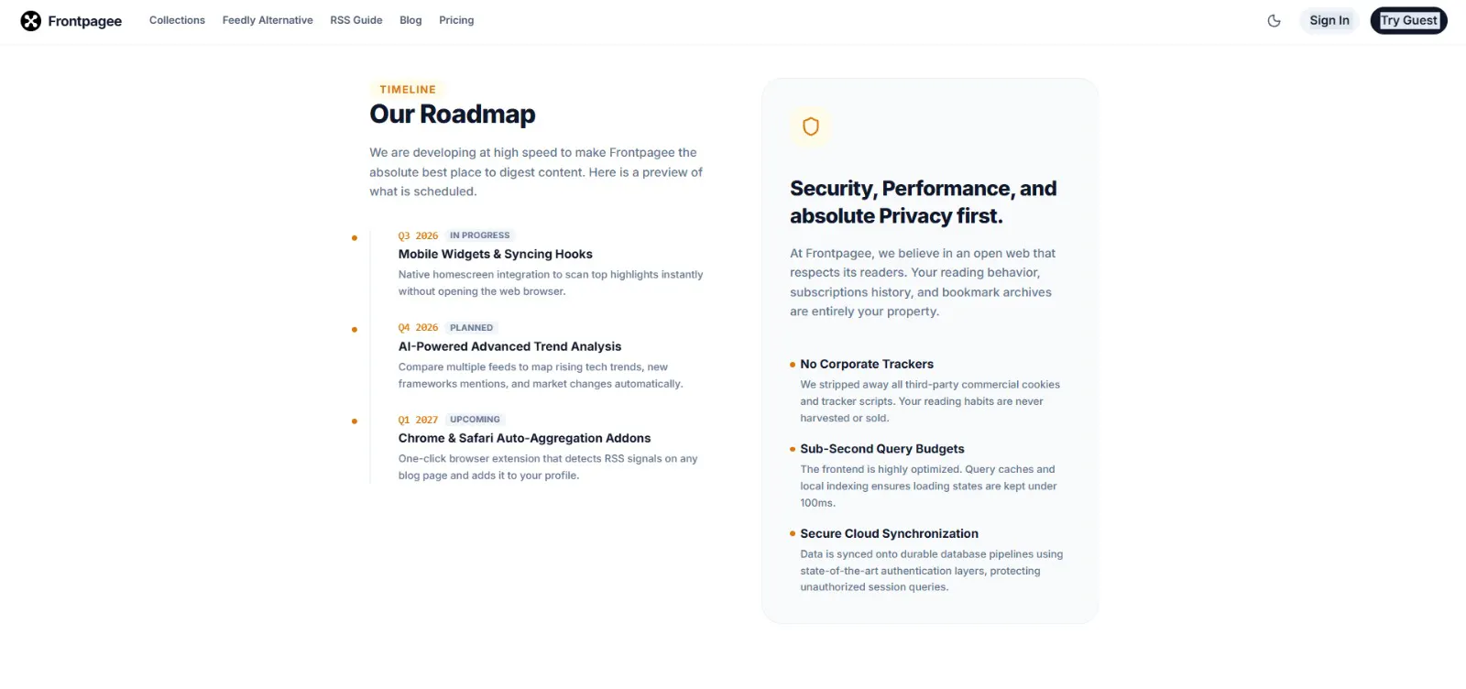Click the "Q4 2026" date label
The height and width of the screenshot is (689, 1466).
click(418, 327)
